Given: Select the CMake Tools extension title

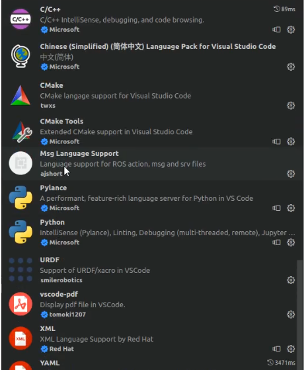Looking at the screenshot, I should pos(61,122).
